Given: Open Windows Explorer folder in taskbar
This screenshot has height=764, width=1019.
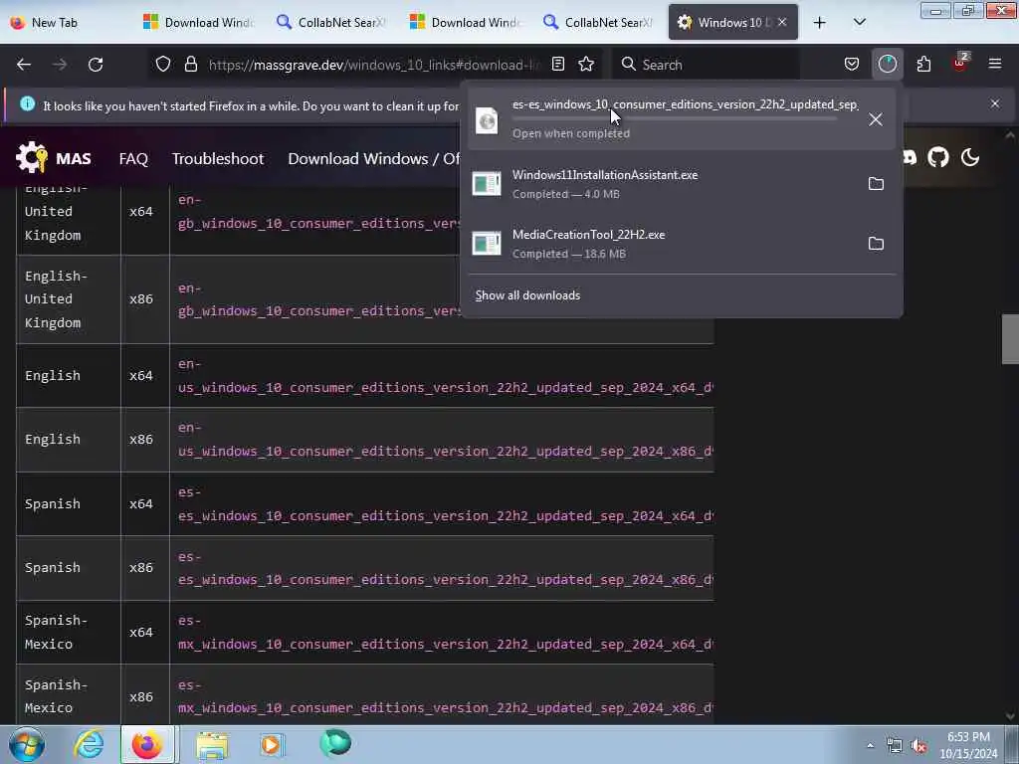Looking at the screenshot, I should pyautogui.click(x=212, y=745).
